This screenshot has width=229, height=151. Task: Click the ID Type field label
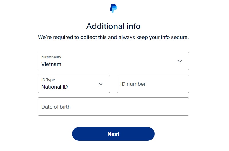coord(48,80)
